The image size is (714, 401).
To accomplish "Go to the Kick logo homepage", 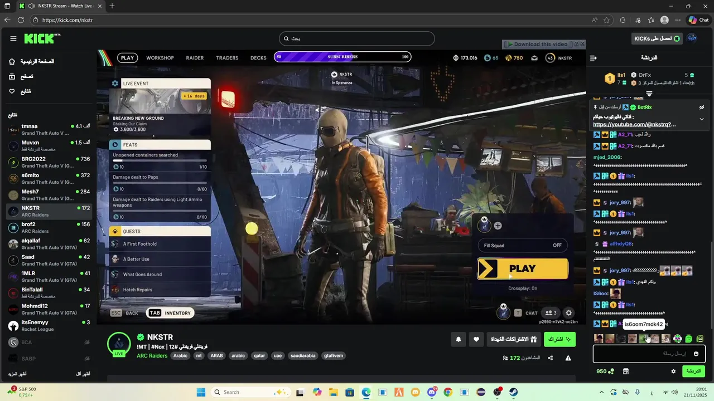I will point(42,38).
